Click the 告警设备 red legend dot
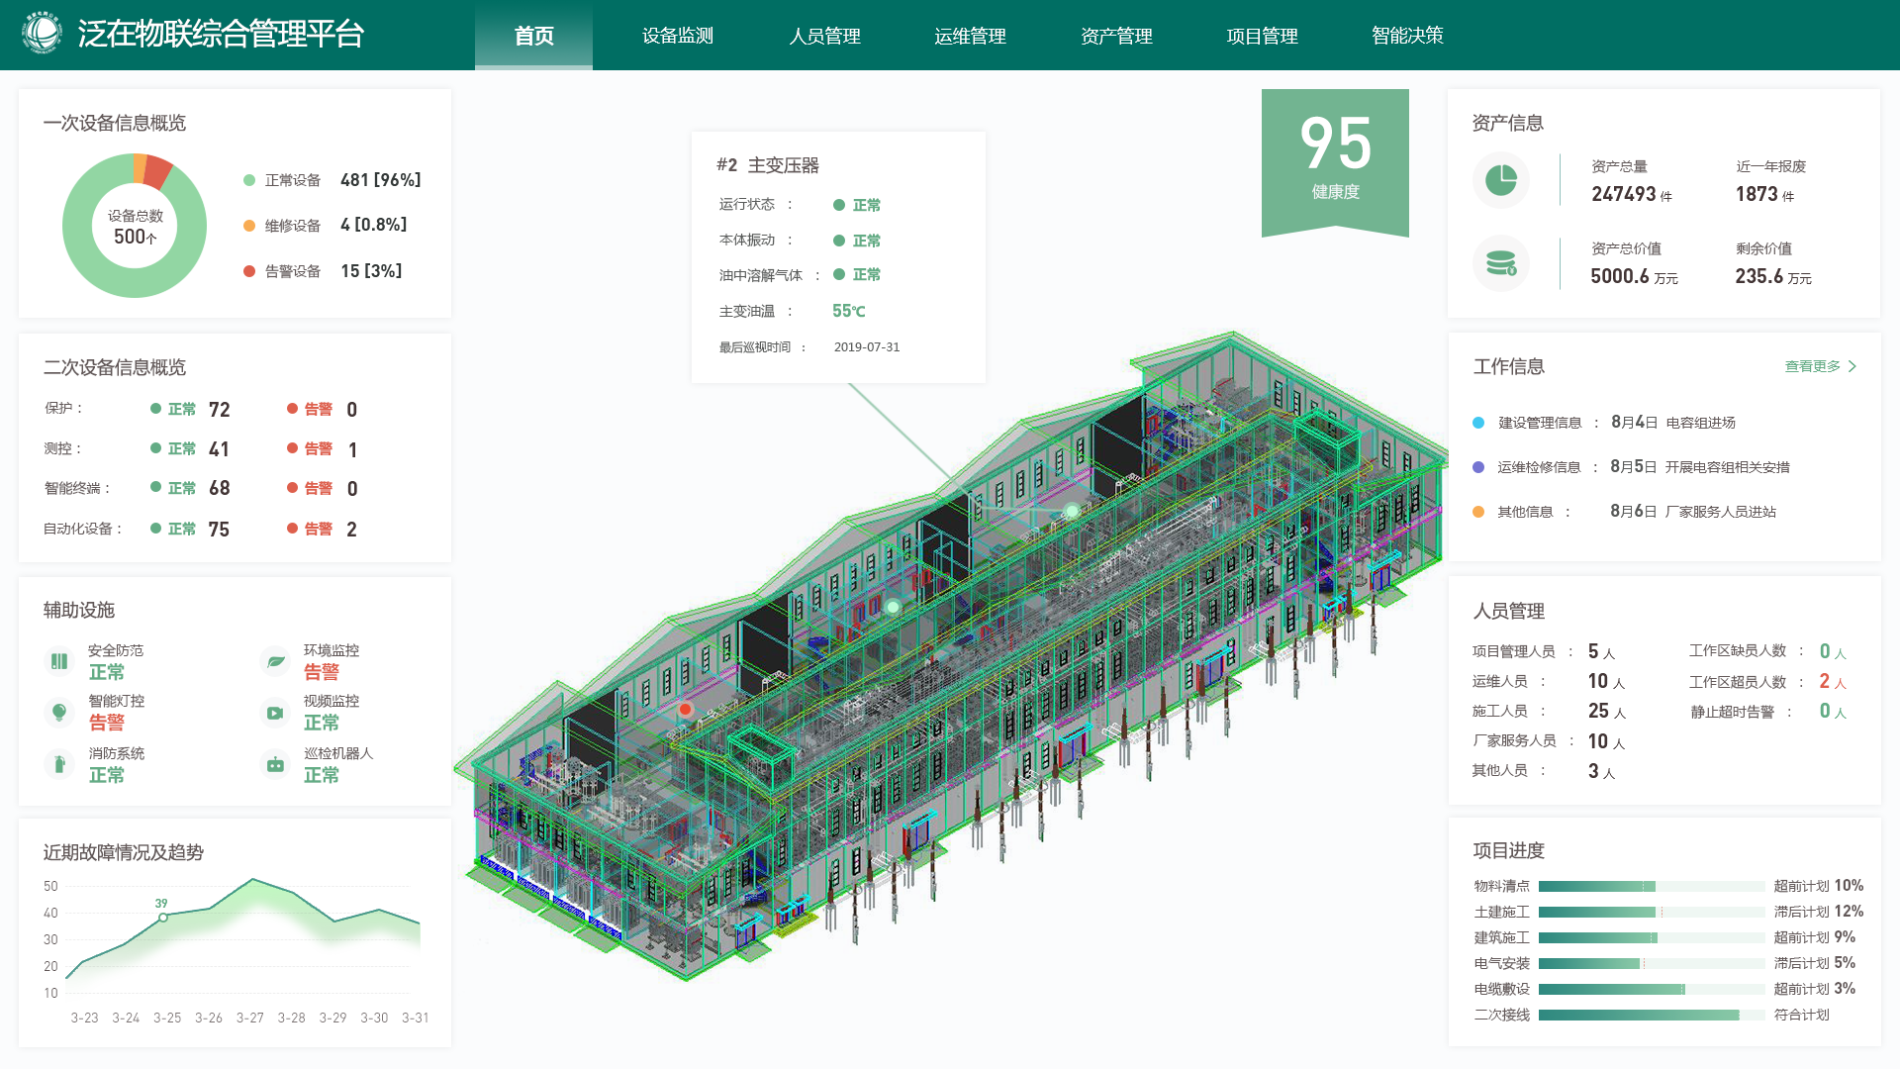Image resolution: width=1900 pixels, height=1069 pixels. [249, 271]
